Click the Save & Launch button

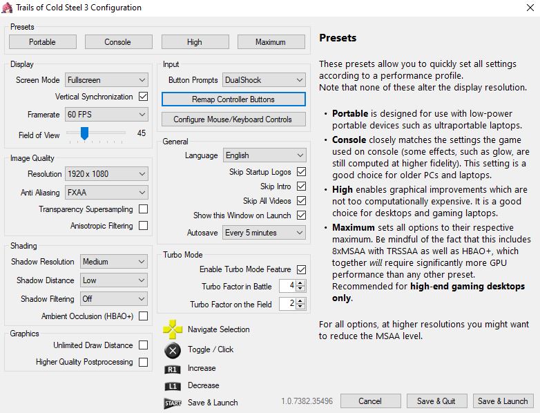[x=503, y=401]
